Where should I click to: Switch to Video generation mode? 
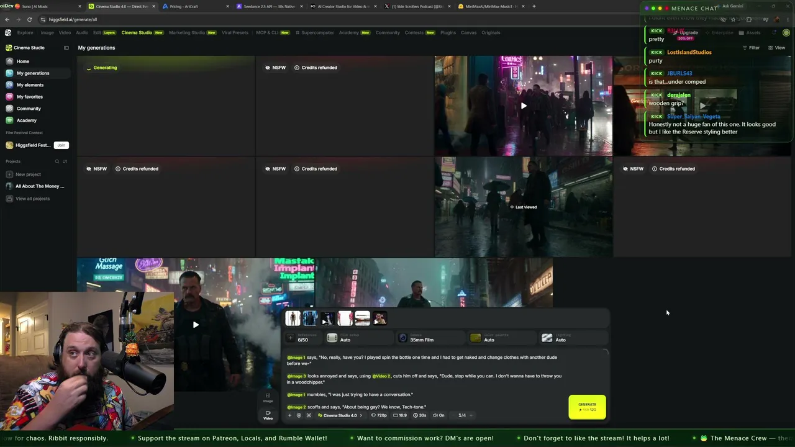coord(268,415)
